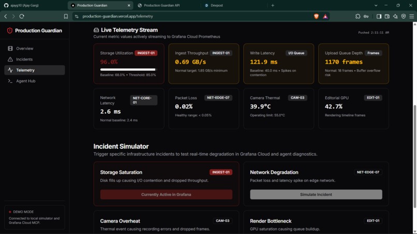Click the 96.0% storage utilization value

point(109,62)
